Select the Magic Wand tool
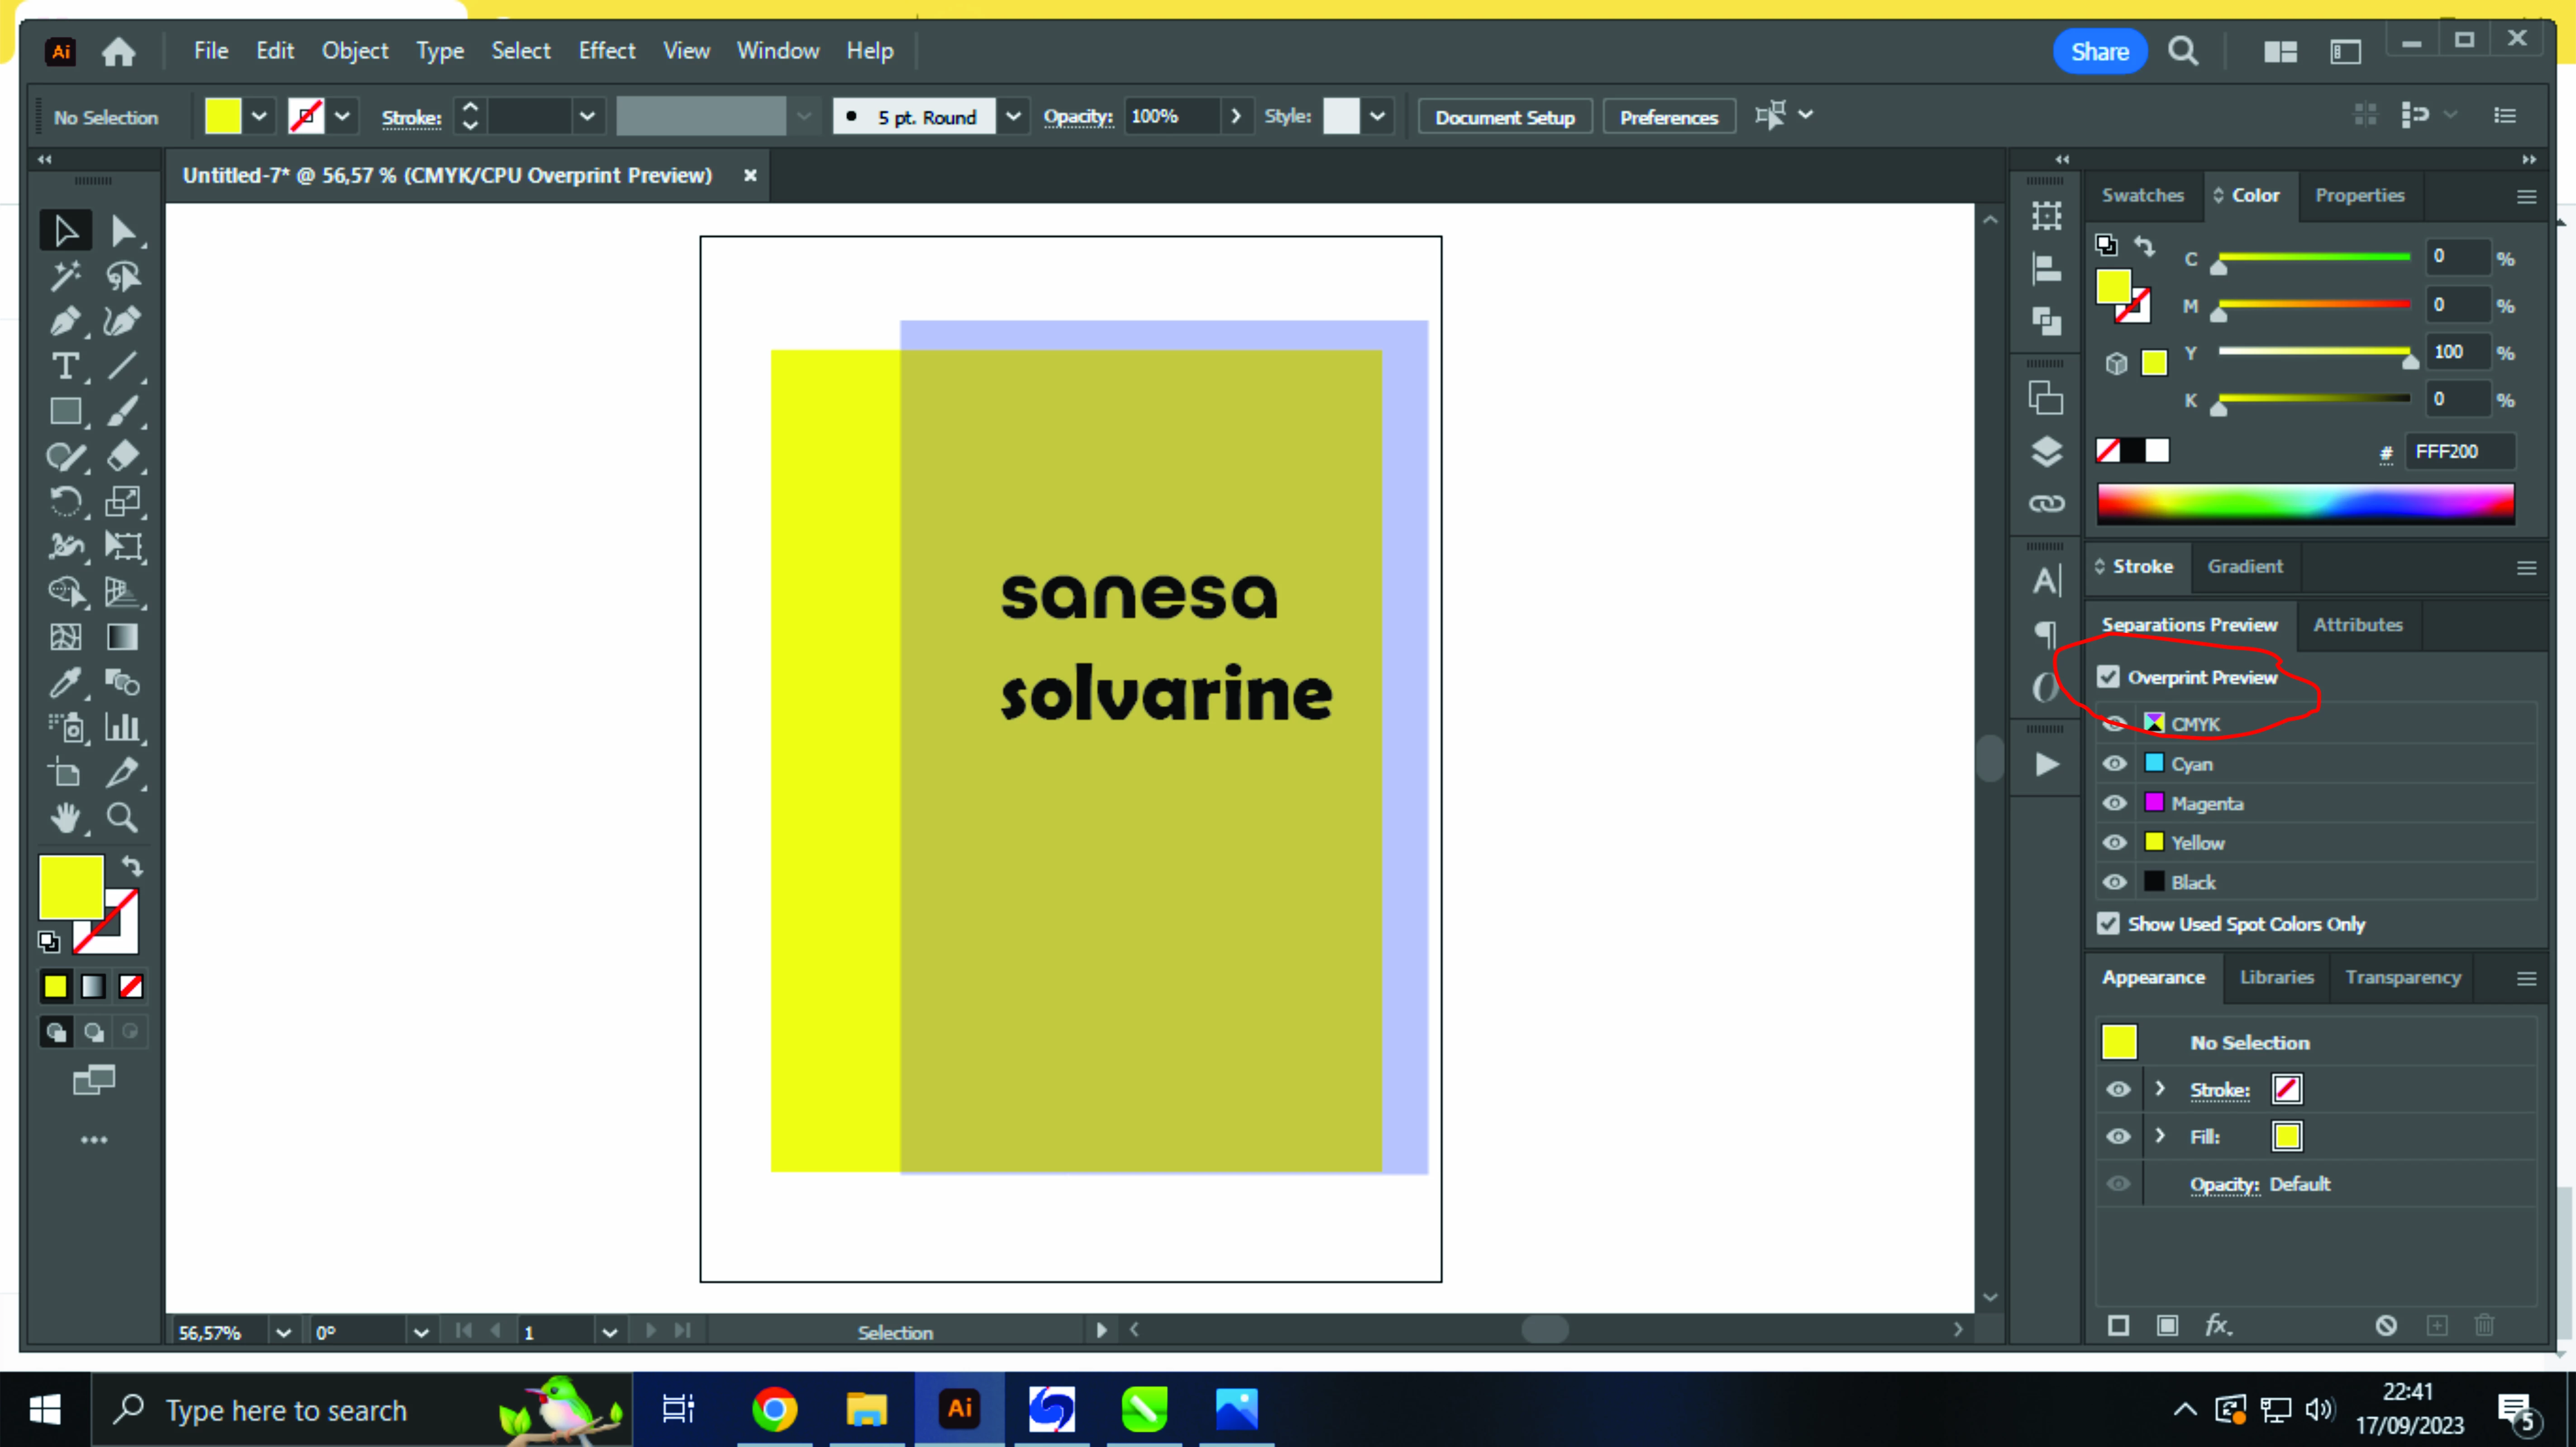The height and width of the screenshot is (1447, 2576). [65, 276]
